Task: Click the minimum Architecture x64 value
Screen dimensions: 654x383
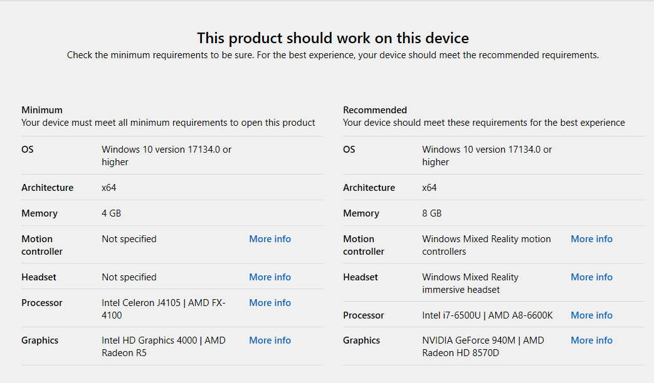Action: tap(109, 188)
